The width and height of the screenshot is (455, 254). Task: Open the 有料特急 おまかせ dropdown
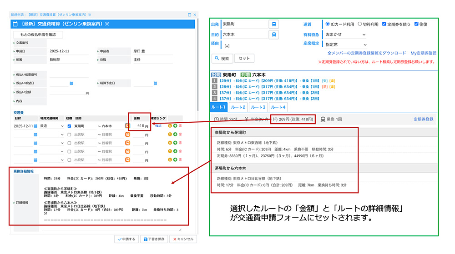345,34
